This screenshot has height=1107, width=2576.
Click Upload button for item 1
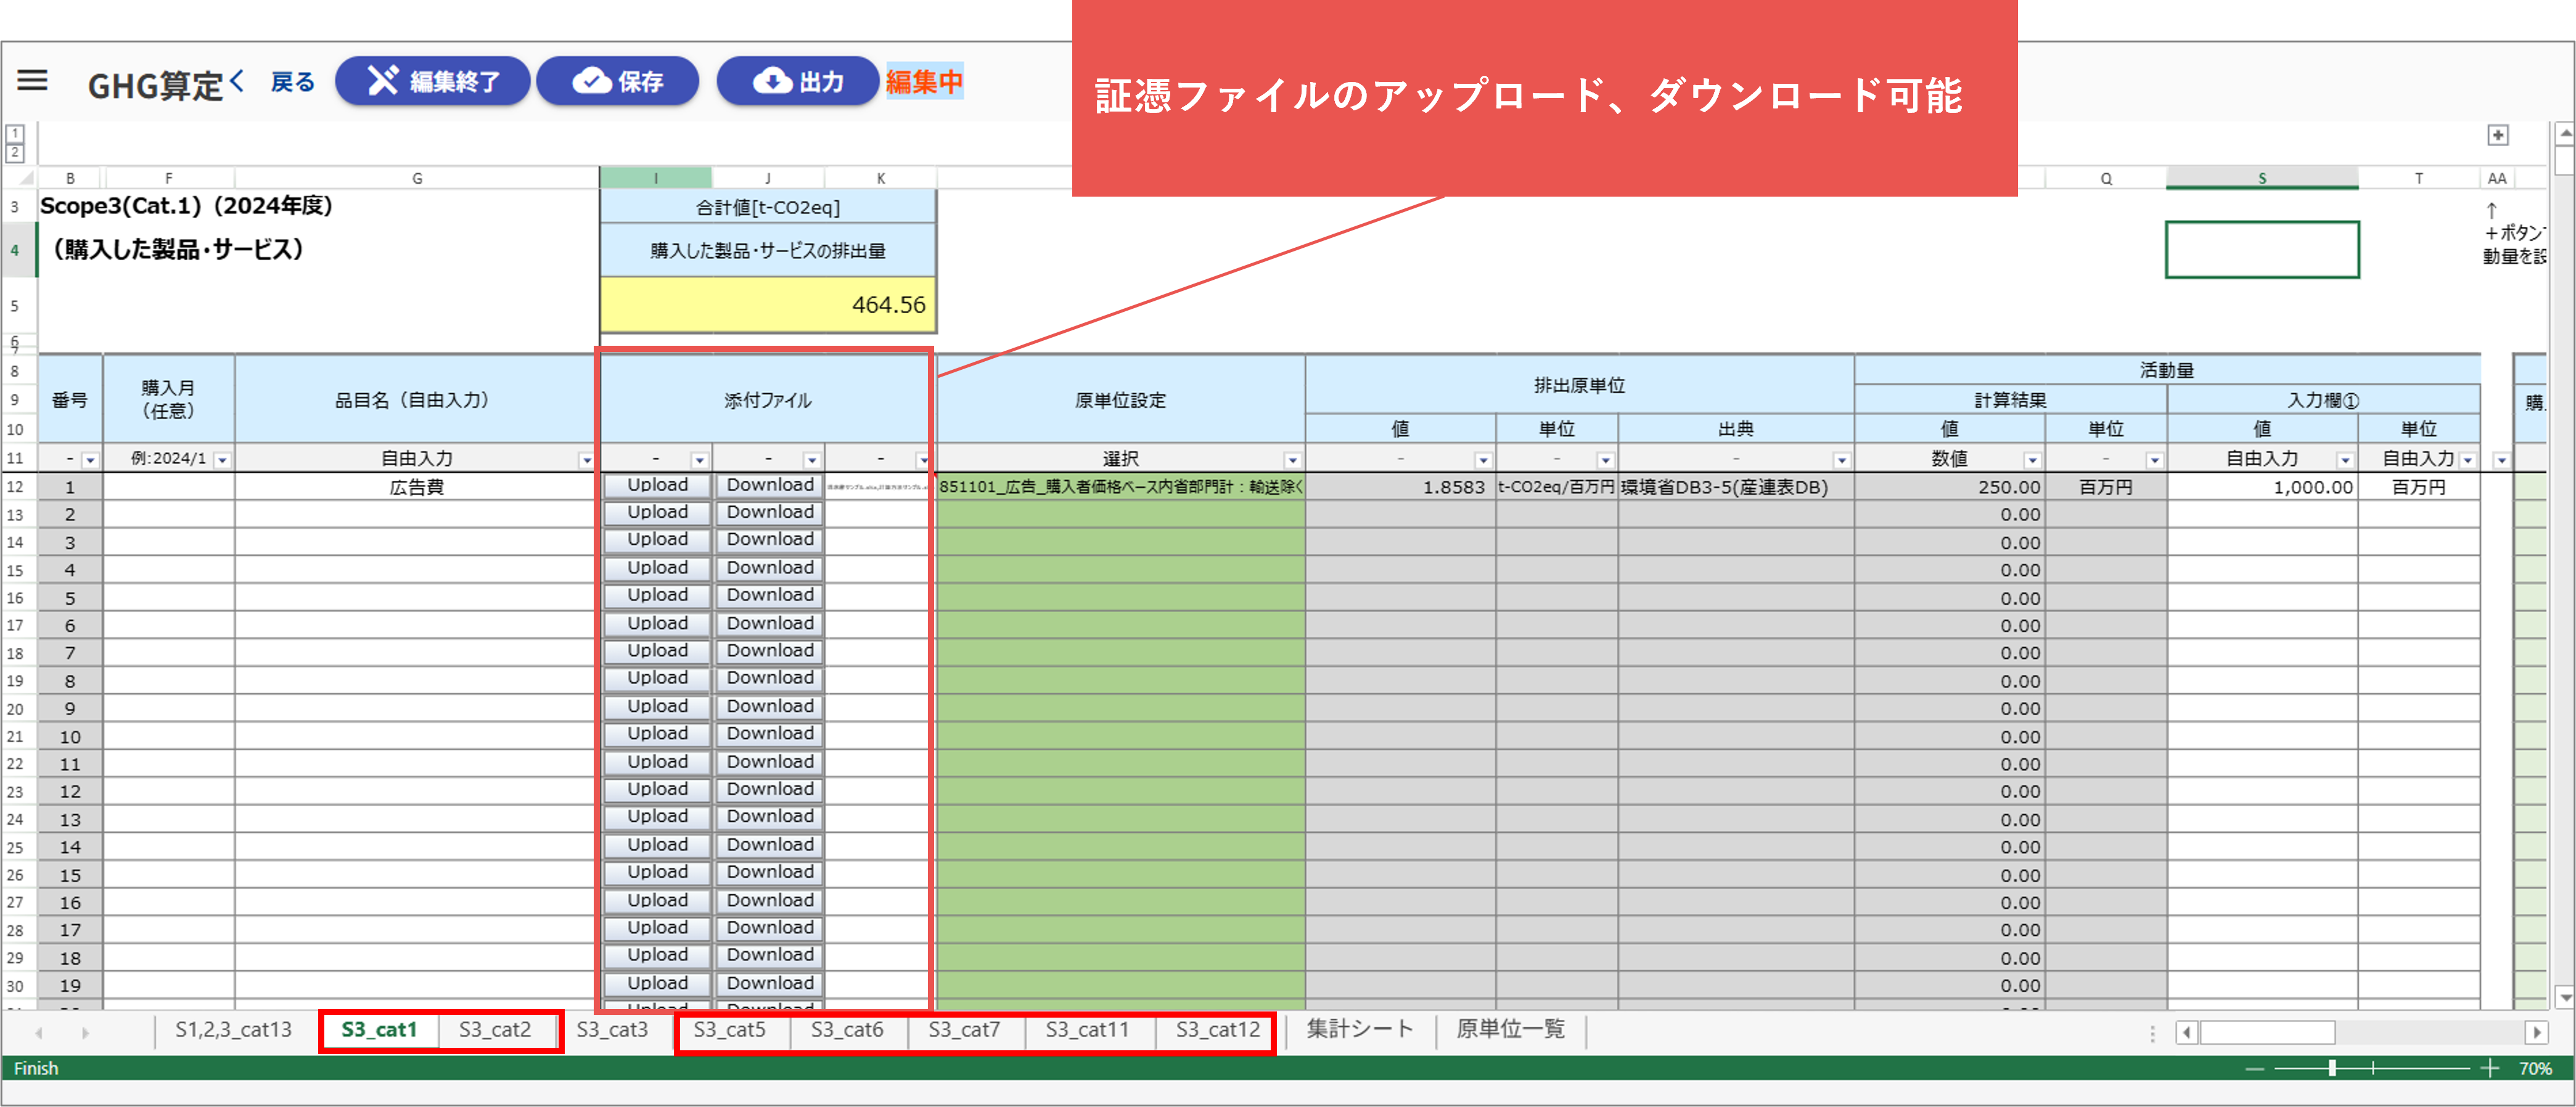pos(657,485)
